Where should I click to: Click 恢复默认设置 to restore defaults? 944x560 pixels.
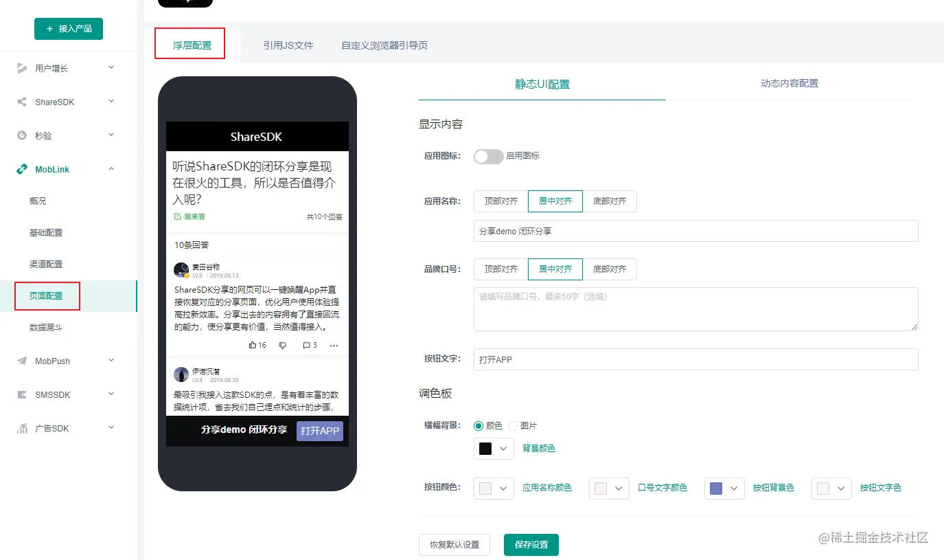tap(454, 545)
